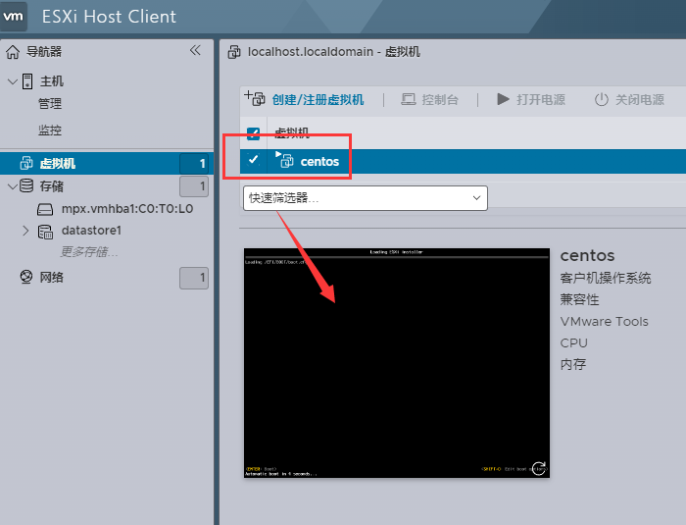Click the 打开电源 play icon
This screenshot has width=686, height=525.
pos(503,99)
